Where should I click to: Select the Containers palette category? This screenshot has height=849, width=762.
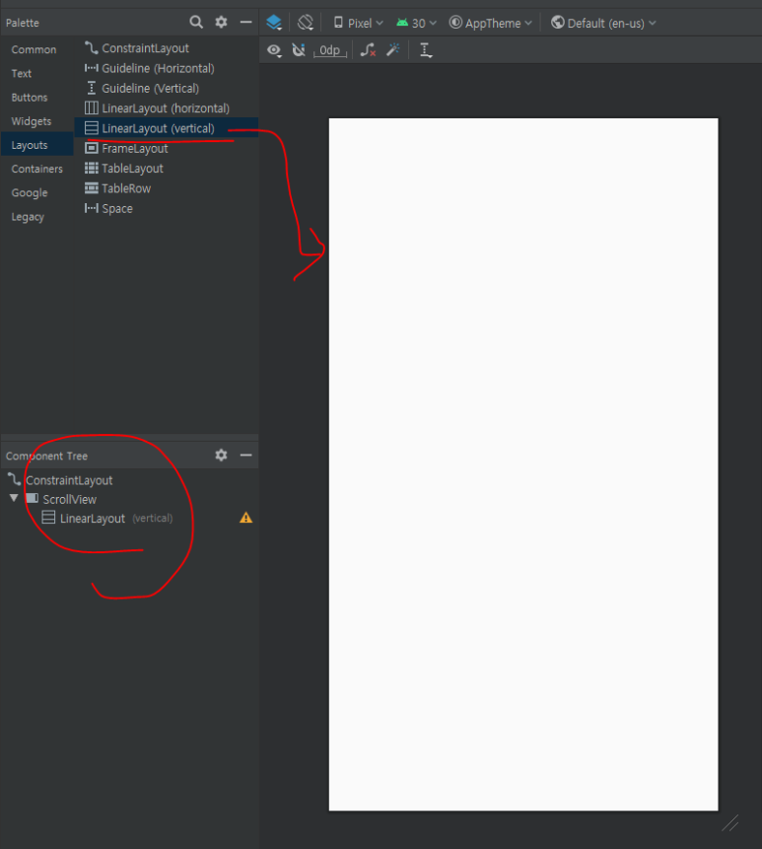[37, 169]
